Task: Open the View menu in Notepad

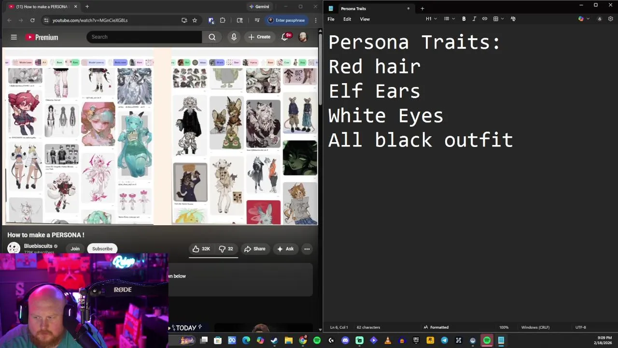Action: 365,19
